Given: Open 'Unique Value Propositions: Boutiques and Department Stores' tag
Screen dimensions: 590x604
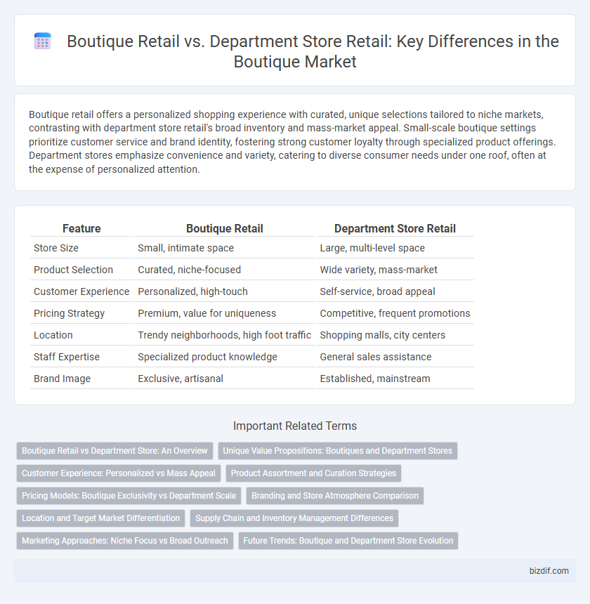Looking at the screenshot, I should (337, 451).
